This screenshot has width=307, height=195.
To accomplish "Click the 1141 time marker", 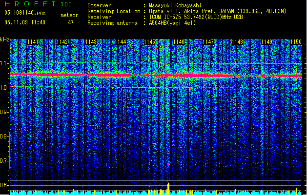I will (33, 42).
